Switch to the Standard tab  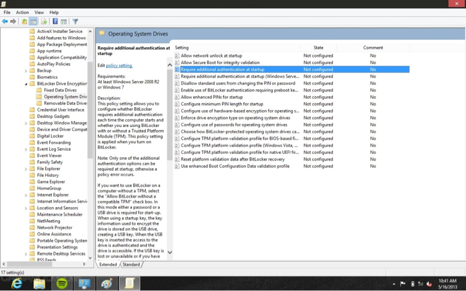pyautogui.click(x=131, y=264)
